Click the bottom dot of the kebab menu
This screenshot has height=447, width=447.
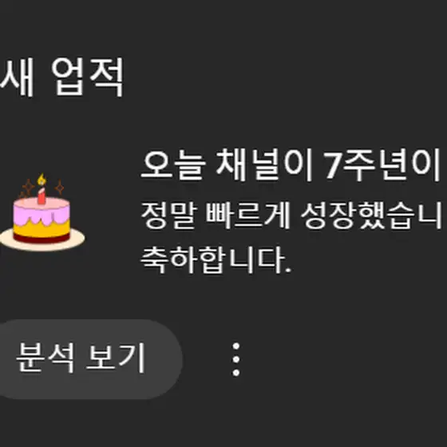(235, 372)
